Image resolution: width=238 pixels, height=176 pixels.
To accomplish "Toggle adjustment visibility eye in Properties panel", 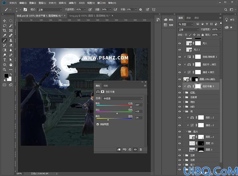I will point(135,149).
